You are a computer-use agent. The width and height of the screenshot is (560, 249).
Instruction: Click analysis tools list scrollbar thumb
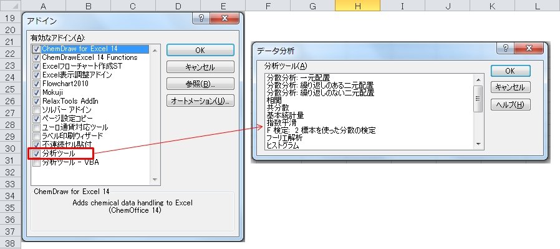[478, 99]
